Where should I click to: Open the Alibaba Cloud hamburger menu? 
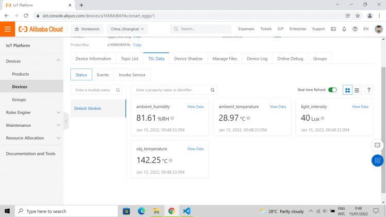7,29
